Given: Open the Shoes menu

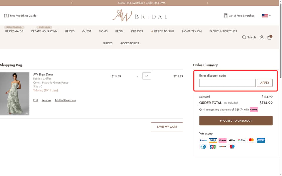Looking at the screenshot, I should (x=108, y=43).
